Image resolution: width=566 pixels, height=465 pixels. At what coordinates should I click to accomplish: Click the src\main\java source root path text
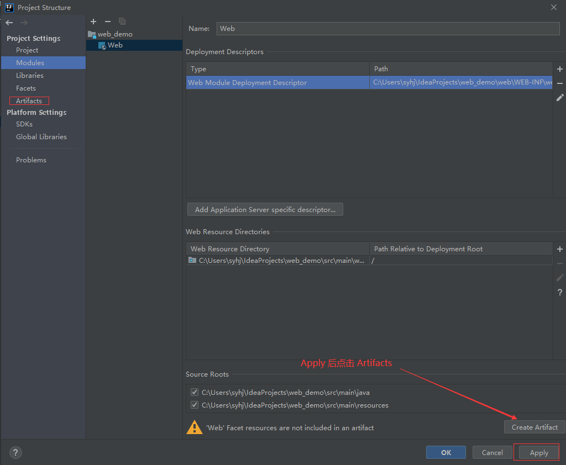(x=286, y=393)
